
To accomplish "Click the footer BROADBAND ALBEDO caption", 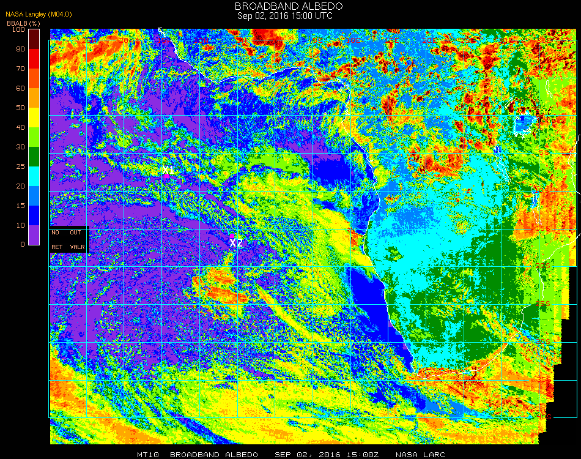I will (214, 455).
